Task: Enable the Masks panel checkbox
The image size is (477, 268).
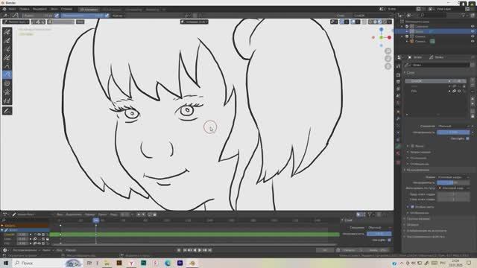Action: click(x=412, y=146)
